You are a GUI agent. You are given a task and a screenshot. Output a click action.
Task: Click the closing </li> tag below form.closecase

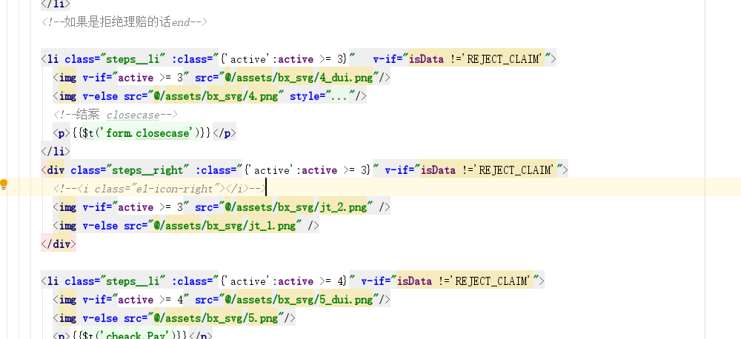point(56,152)
